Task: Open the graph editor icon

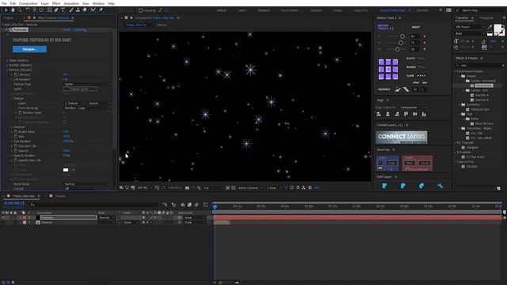Action: click(x=205, y=204)
